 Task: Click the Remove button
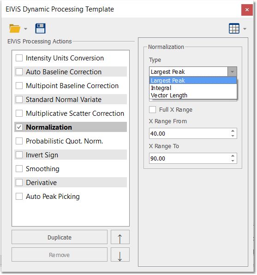pyautogui.click(x=60, y=255)
